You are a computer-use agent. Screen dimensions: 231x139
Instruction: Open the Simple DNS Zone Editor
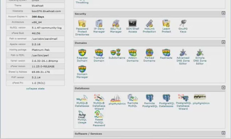coord(200,57)
